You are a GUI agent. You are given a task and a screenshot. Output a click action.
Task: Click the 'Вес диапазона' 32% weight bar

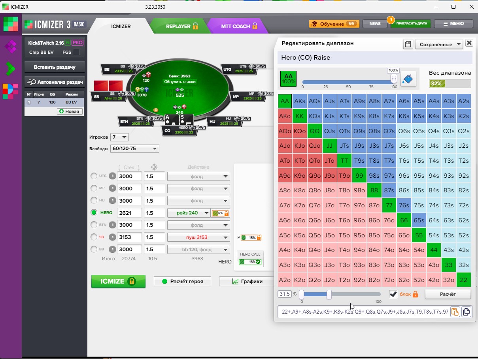pos(450,83)
